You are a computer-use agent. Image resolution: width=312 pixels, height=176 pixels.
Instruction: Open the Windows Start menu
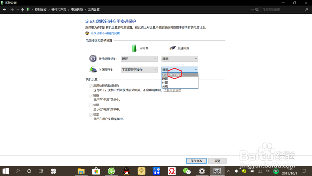6,171
